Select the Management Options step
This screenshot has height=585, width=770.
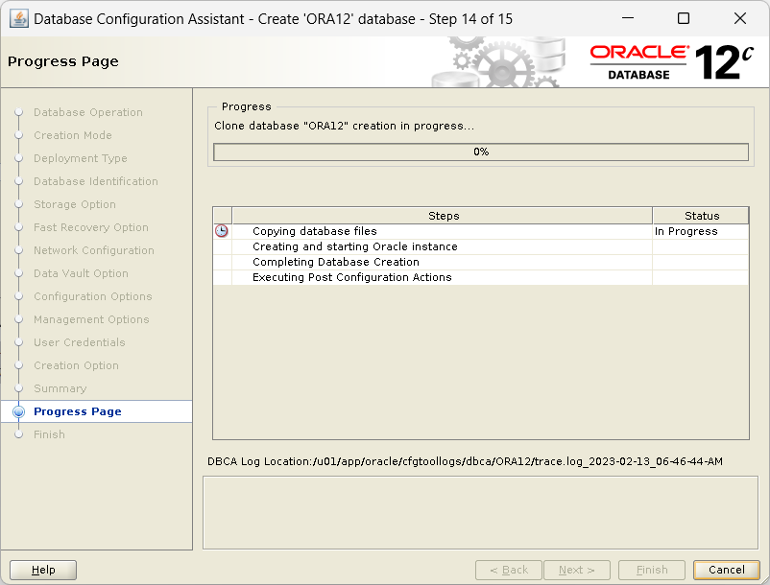pos(91,319)
